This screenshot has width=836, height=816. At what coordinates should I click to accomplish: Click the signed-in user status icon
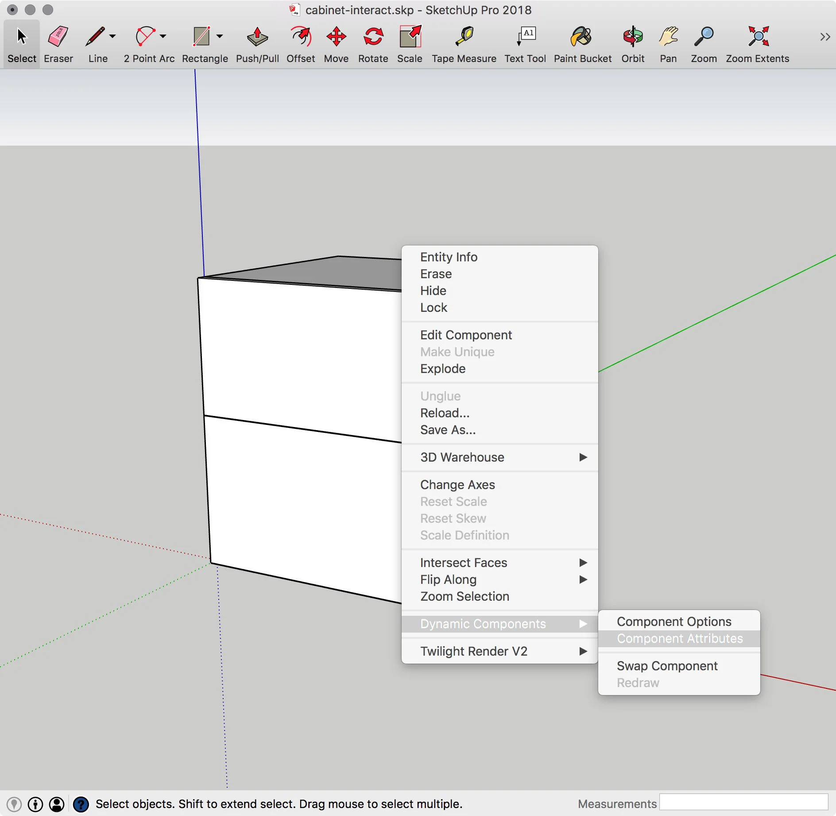click(57, 804)
